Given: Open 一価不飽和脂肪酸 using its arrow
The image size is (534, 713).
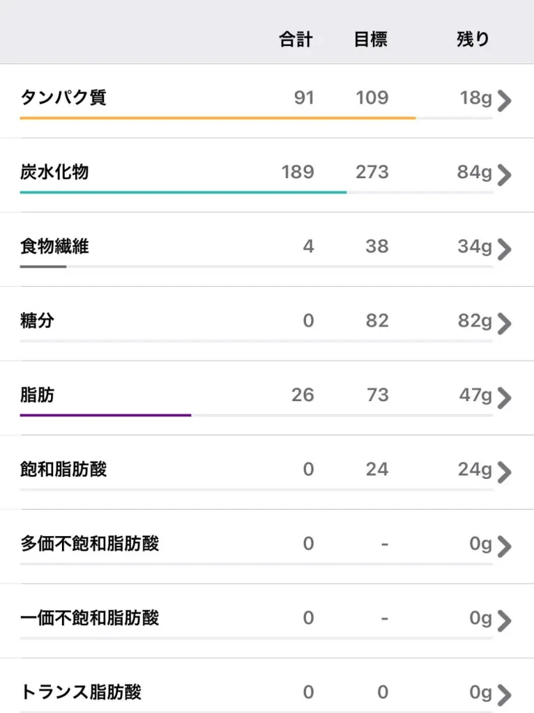Looking at the screenshot, I should (x=505, y=621).
